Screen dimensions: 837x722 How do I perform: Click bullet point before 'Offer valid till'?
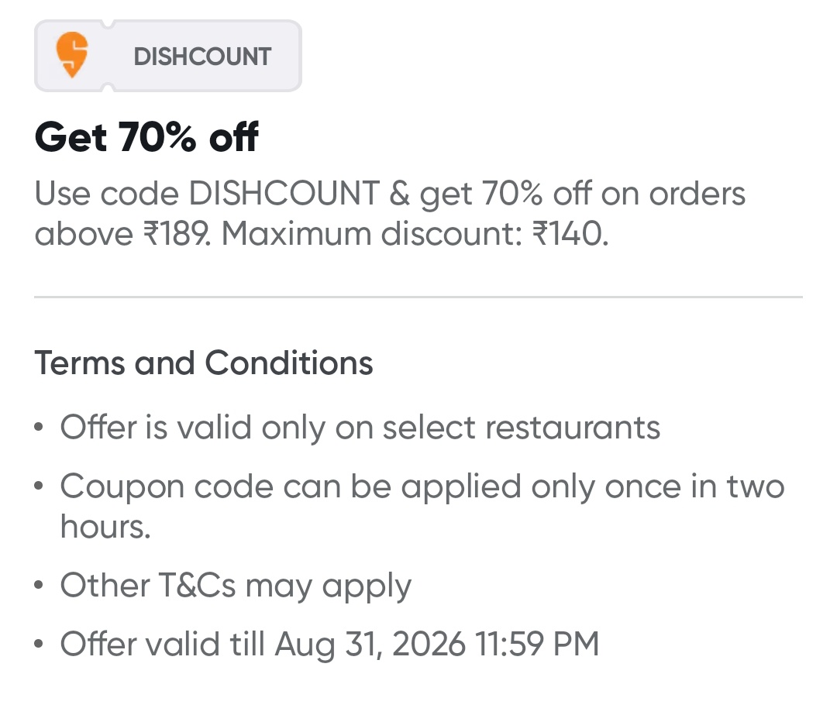coord(40,645)
